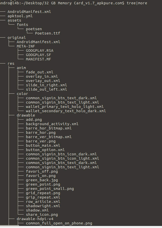Click the GOOGPLAY.RSA file name
Image resolution: width=162 pixels, height=228 pixels.
tap(39, 51)
